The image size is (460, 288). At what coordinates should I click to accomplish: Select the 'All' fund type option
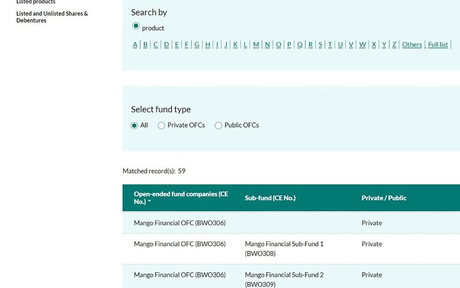coord(135,126)
